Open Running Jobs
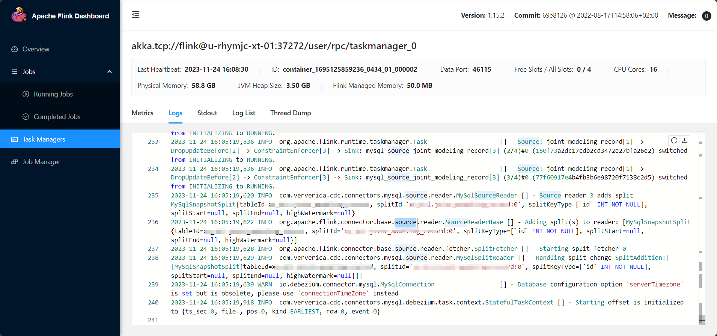The width and height of the screenshot is (717, 336). click(x=60, y=94)
